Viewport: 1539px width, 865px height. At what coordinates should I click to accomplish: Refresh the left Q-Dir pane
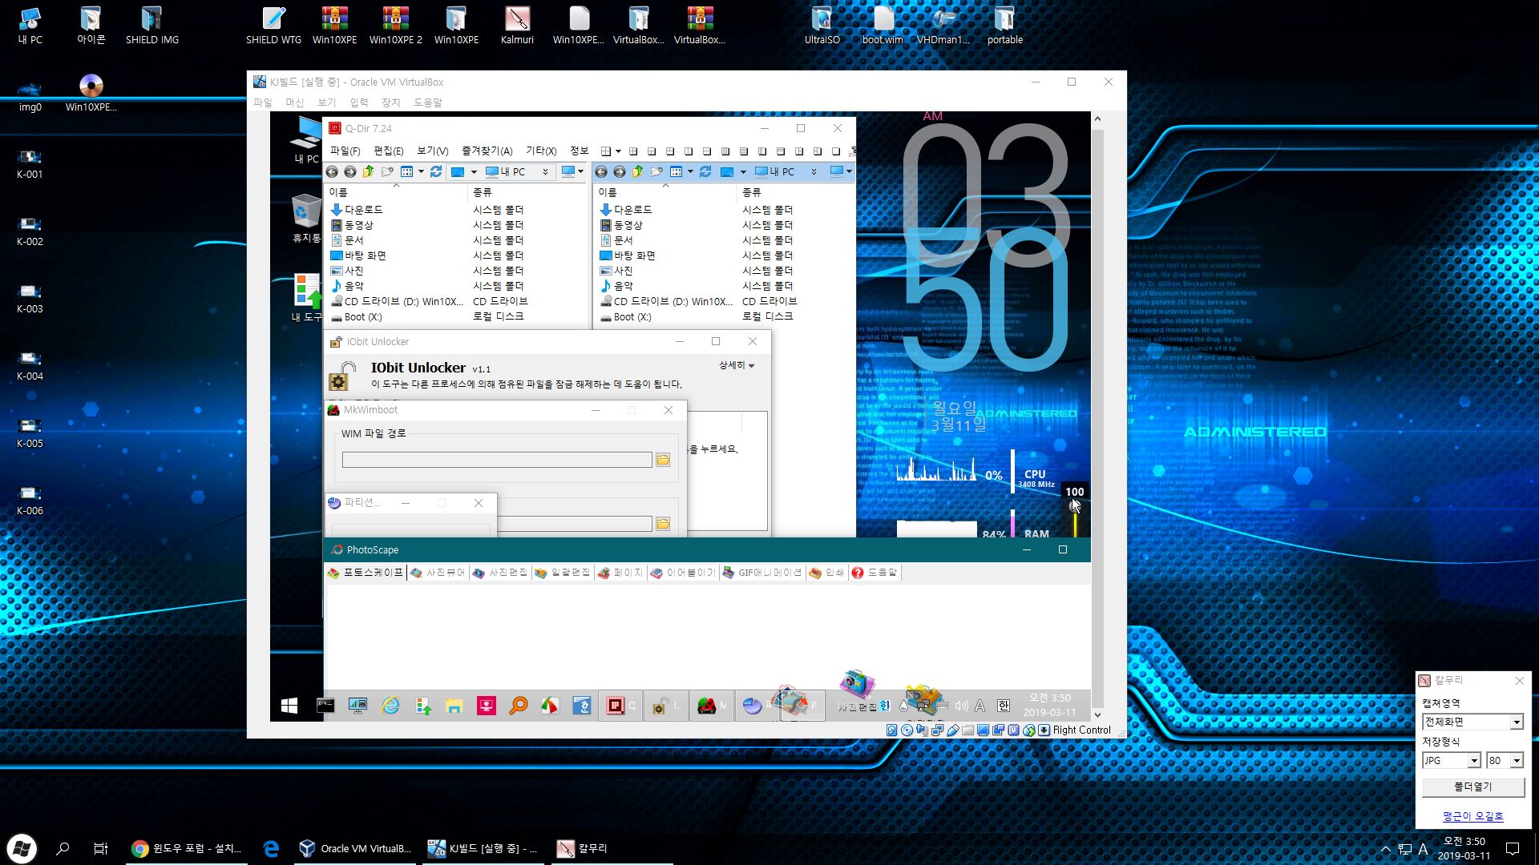(x=436, y=172)
